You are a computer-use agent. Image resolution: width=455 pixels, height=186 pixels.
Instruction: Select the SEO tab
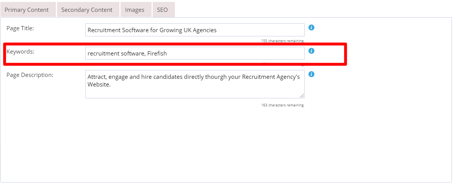(163, 10)
